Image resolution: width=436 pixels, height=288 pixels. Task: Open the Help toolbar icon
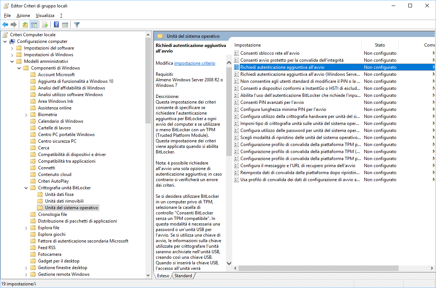pyautogui.click(x=57, y=25)
